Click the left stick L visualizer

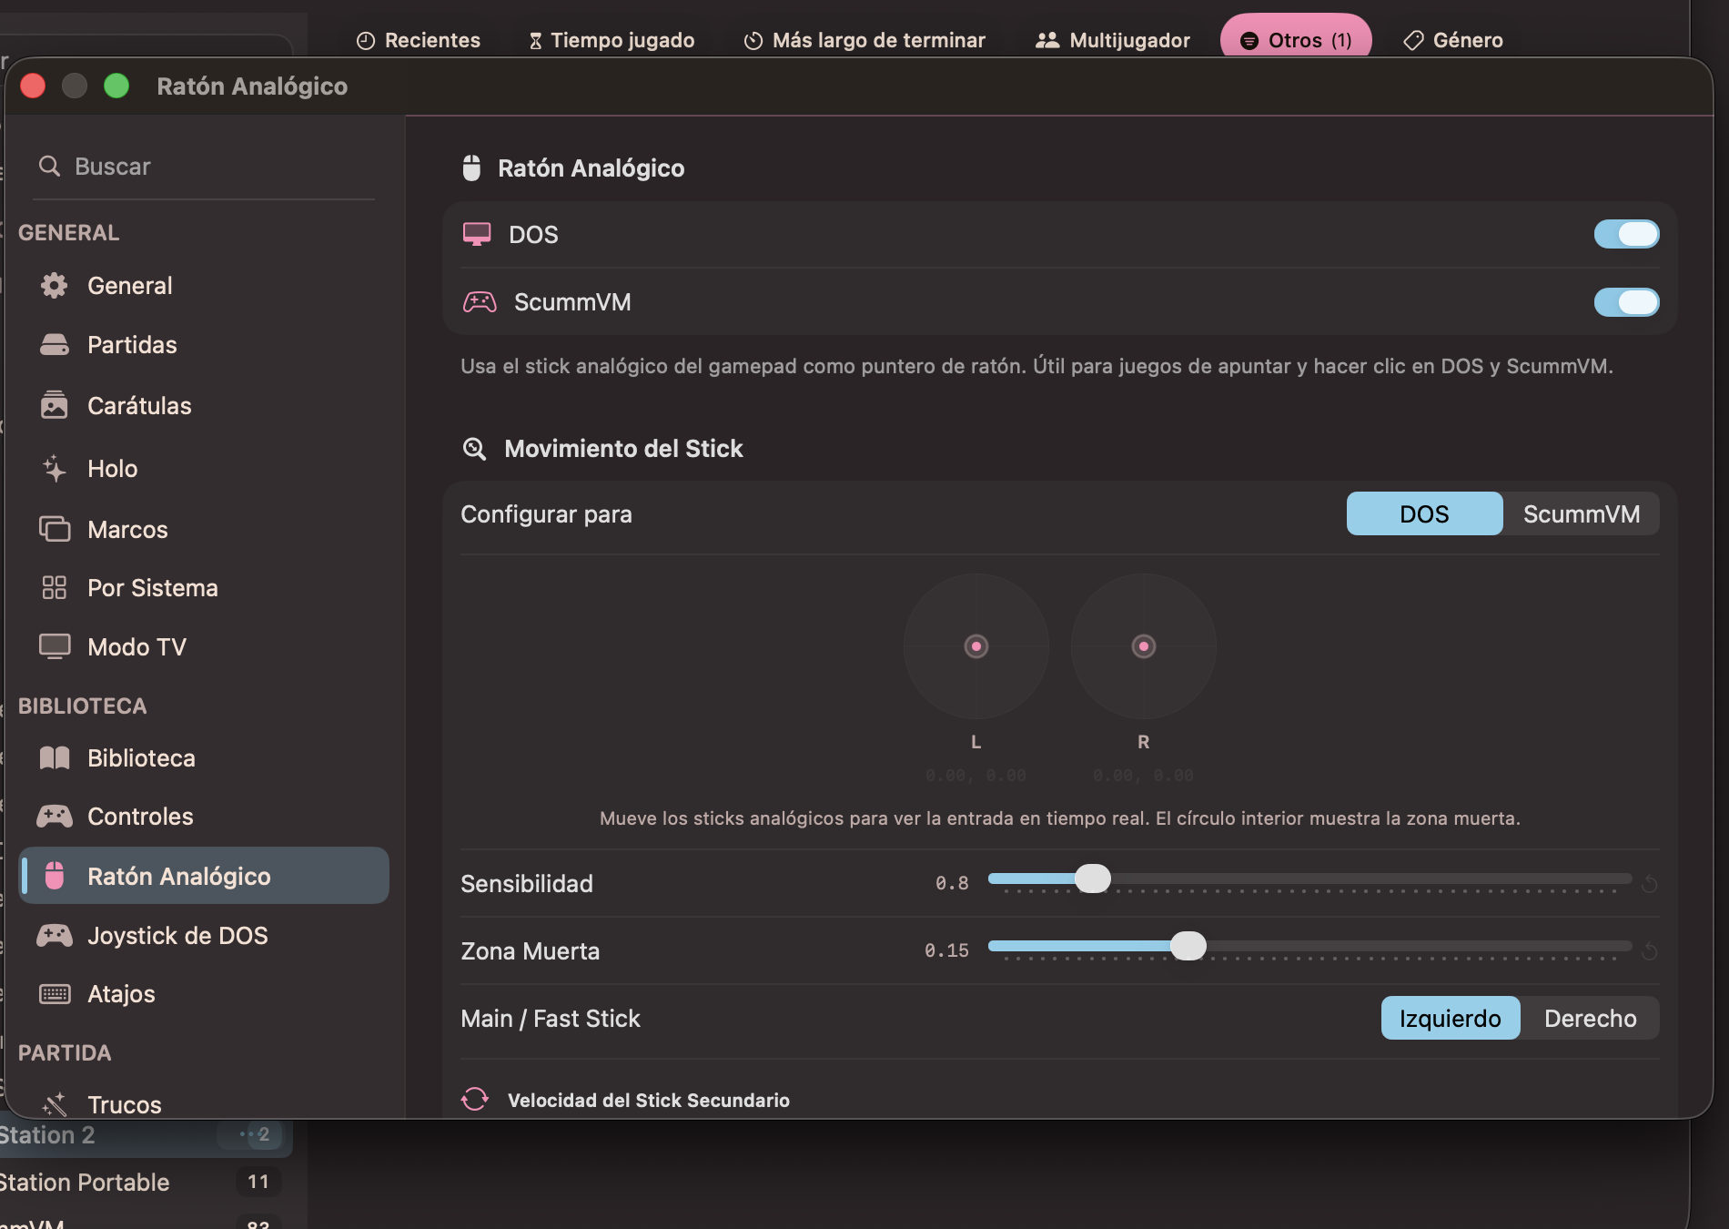coord(976,646)
